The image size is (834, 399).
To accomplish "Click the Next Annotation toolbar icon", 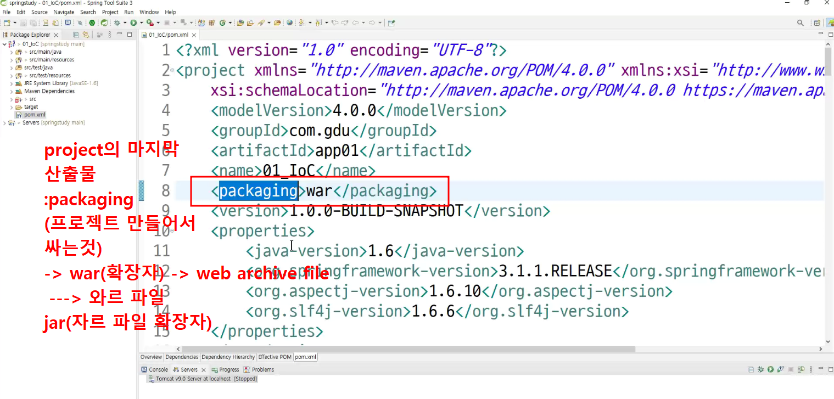I will click(x=301, y=23).
